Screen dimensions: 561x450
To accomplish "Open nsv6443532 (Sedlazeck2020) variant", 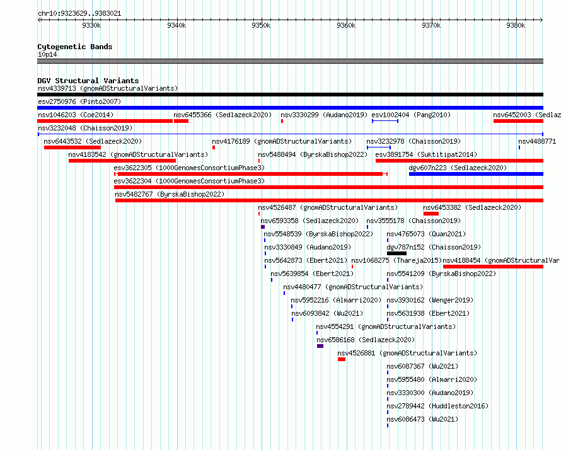I will pos(93,141).
